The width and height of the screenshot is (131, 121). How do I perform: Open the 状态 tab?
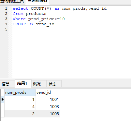[x=54, y=84]
